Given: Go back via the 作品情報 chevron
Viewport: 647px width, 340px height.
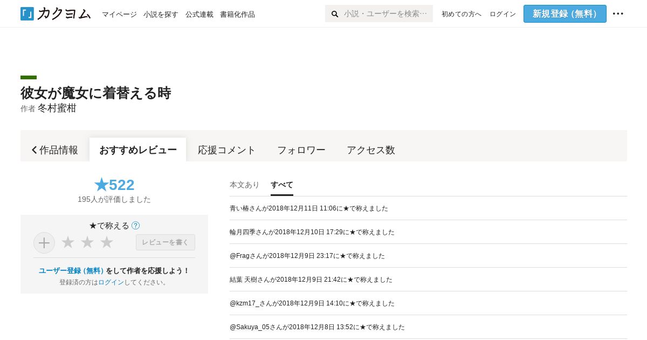Looking at the screenshot, I should tap(54, 150).
